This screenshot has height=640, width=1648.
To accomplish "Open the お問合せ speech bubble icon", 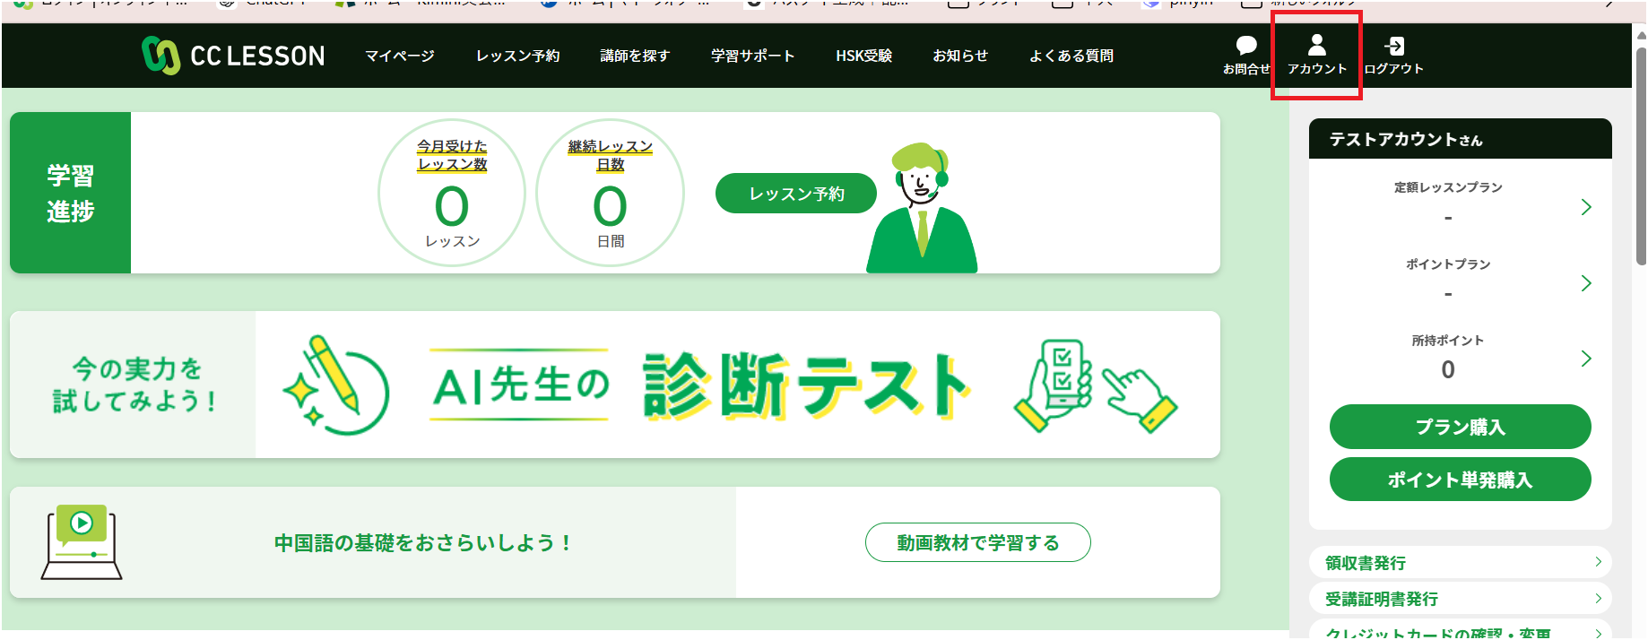I will coord(1246,45).
